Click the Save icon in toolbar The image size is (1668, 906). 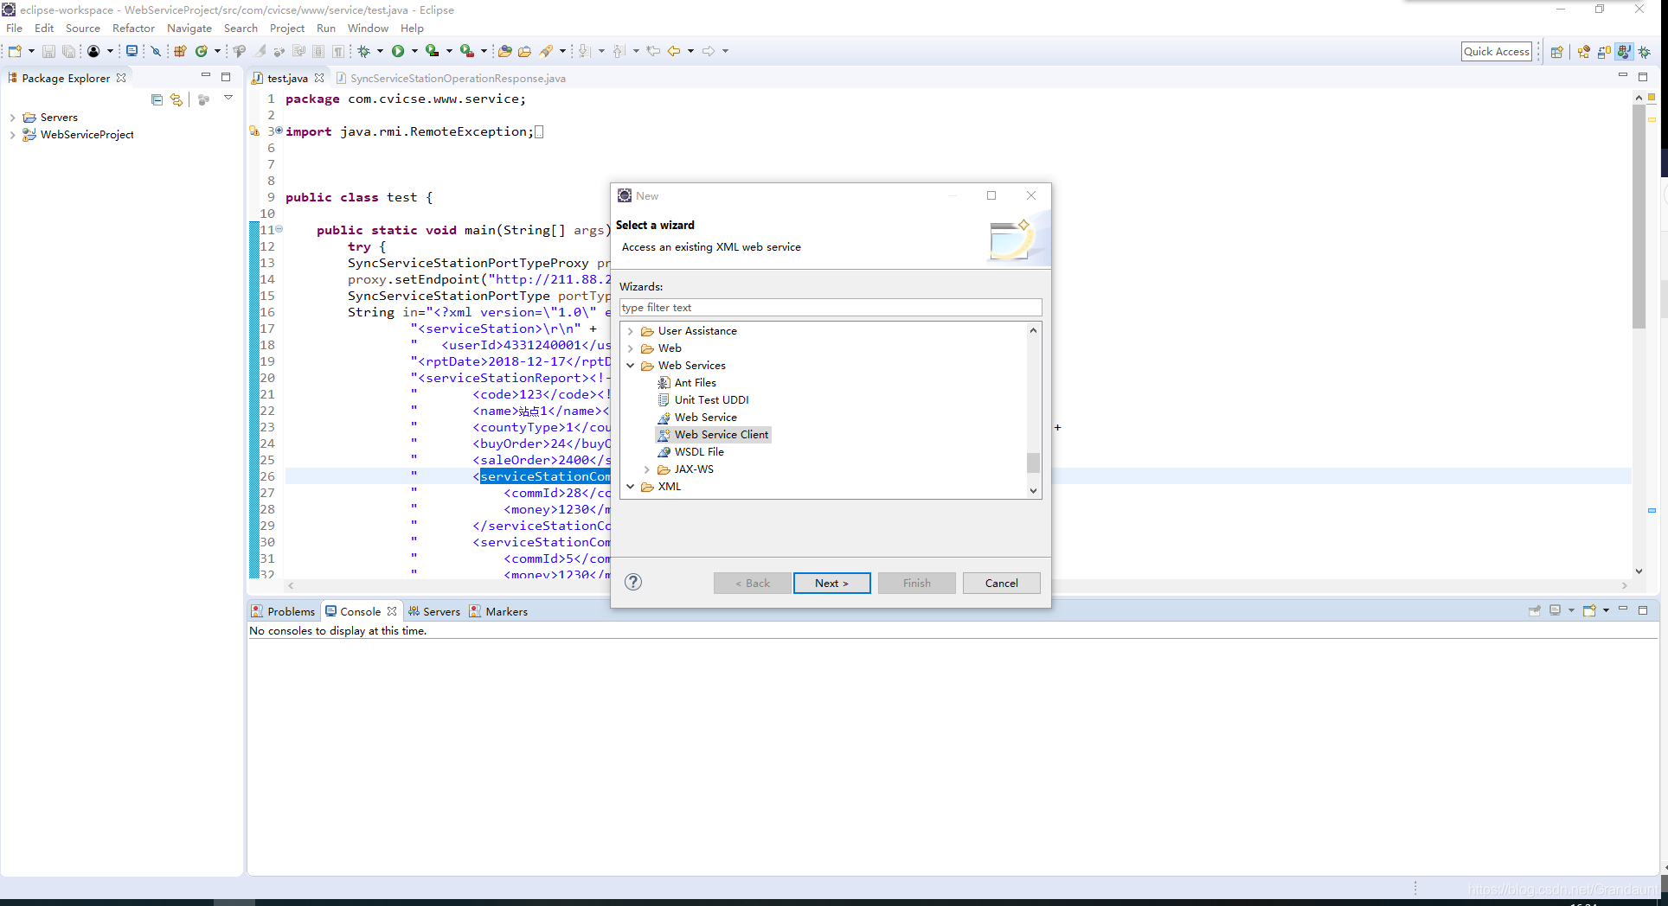[48, 51]
